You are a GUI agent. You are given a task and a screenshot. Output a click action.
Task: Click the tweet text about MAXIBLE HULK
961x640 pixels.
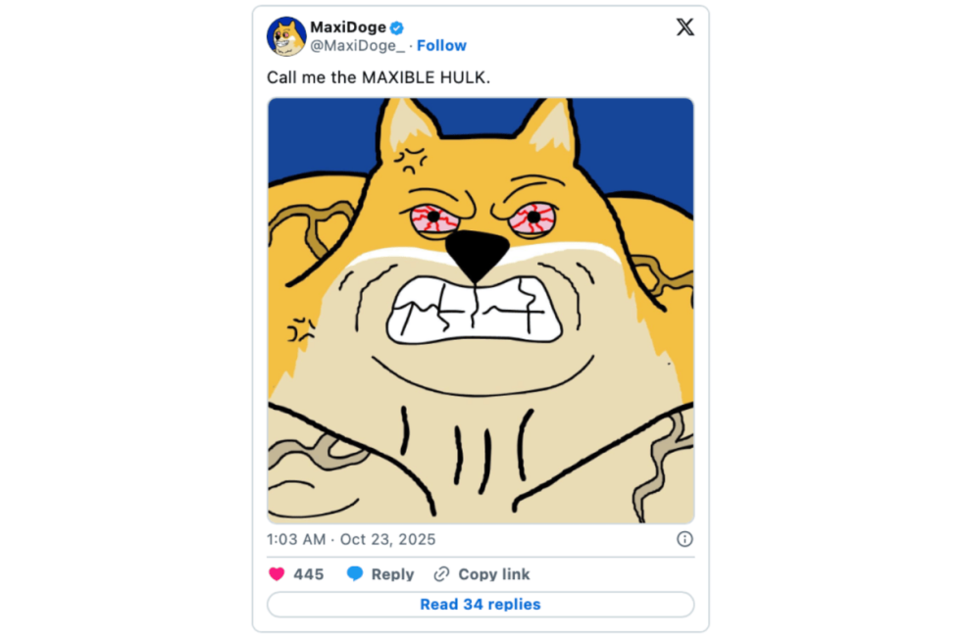[378, 76]
